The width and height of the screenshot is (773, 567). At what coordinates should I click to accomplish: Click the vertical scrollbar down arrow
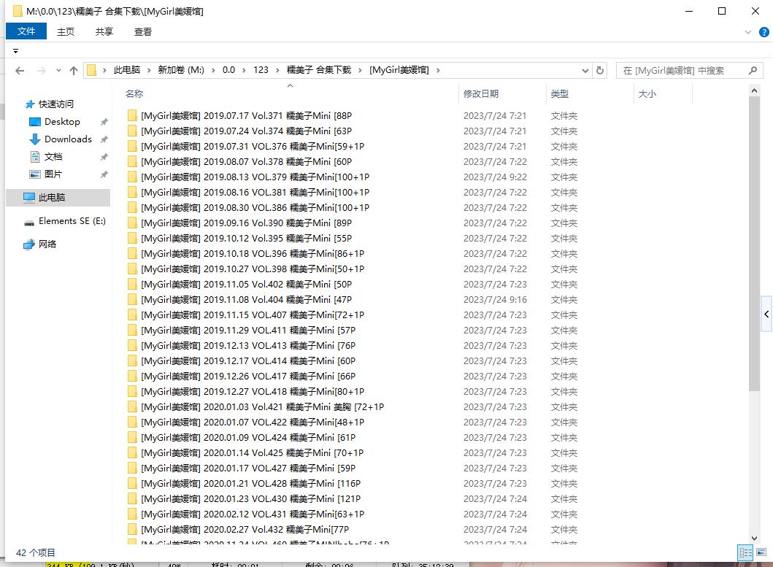click(x=754, y=538)
